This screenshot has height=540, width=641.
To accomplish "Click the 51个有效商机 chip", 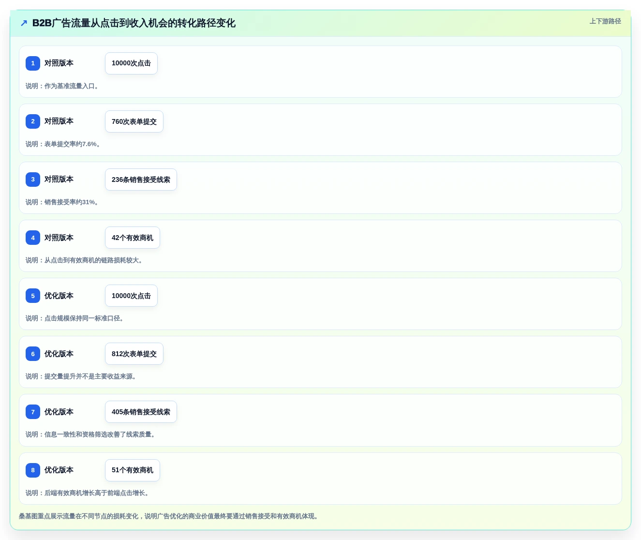I will click(x=133, y=470).
